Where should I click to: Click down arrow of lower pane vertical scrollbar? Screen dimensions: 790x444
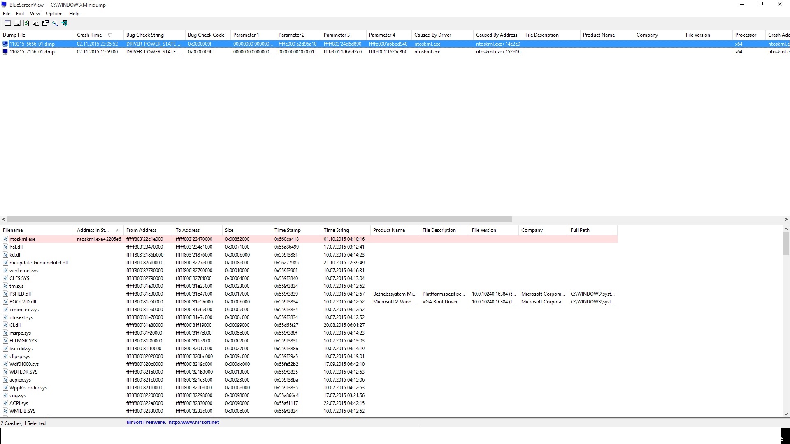786,414
